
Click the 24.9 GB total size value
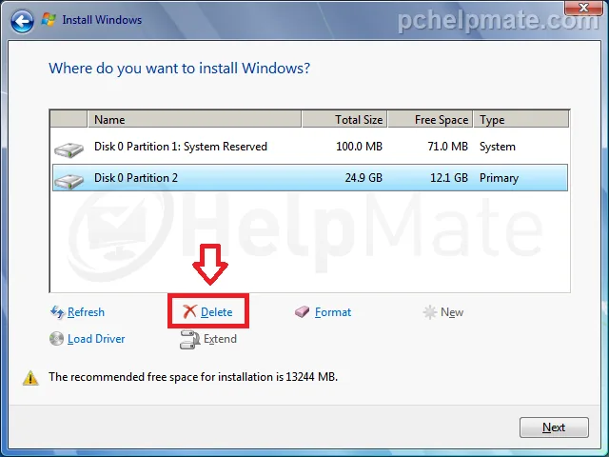363,178
